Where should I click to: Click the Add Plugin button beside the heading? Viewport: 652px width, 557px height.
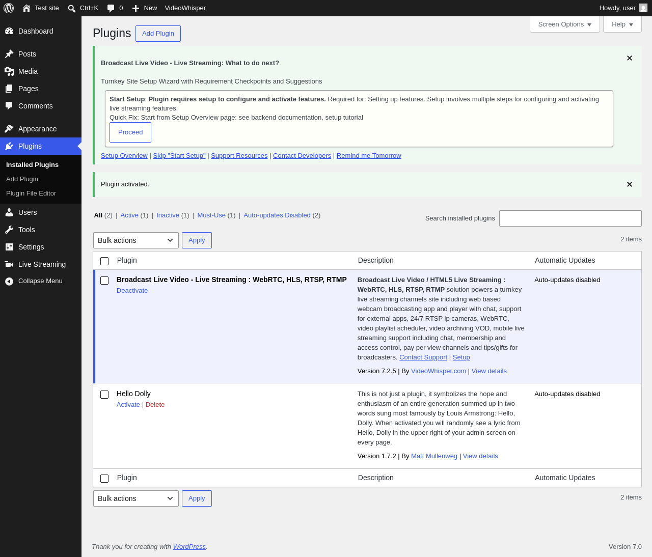tap(158, 34)
